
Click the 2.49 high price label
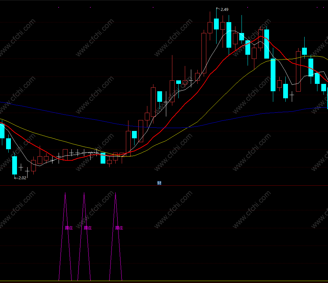coord(225,9)
